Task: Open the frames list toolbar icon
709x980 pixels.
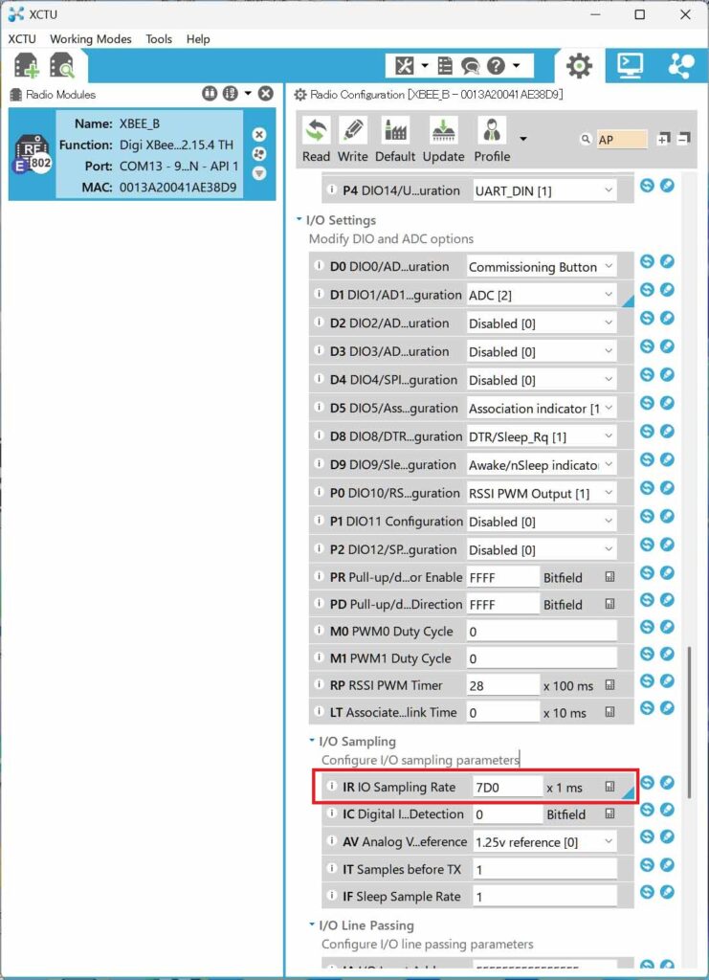Action: click(x=445, y=66)
